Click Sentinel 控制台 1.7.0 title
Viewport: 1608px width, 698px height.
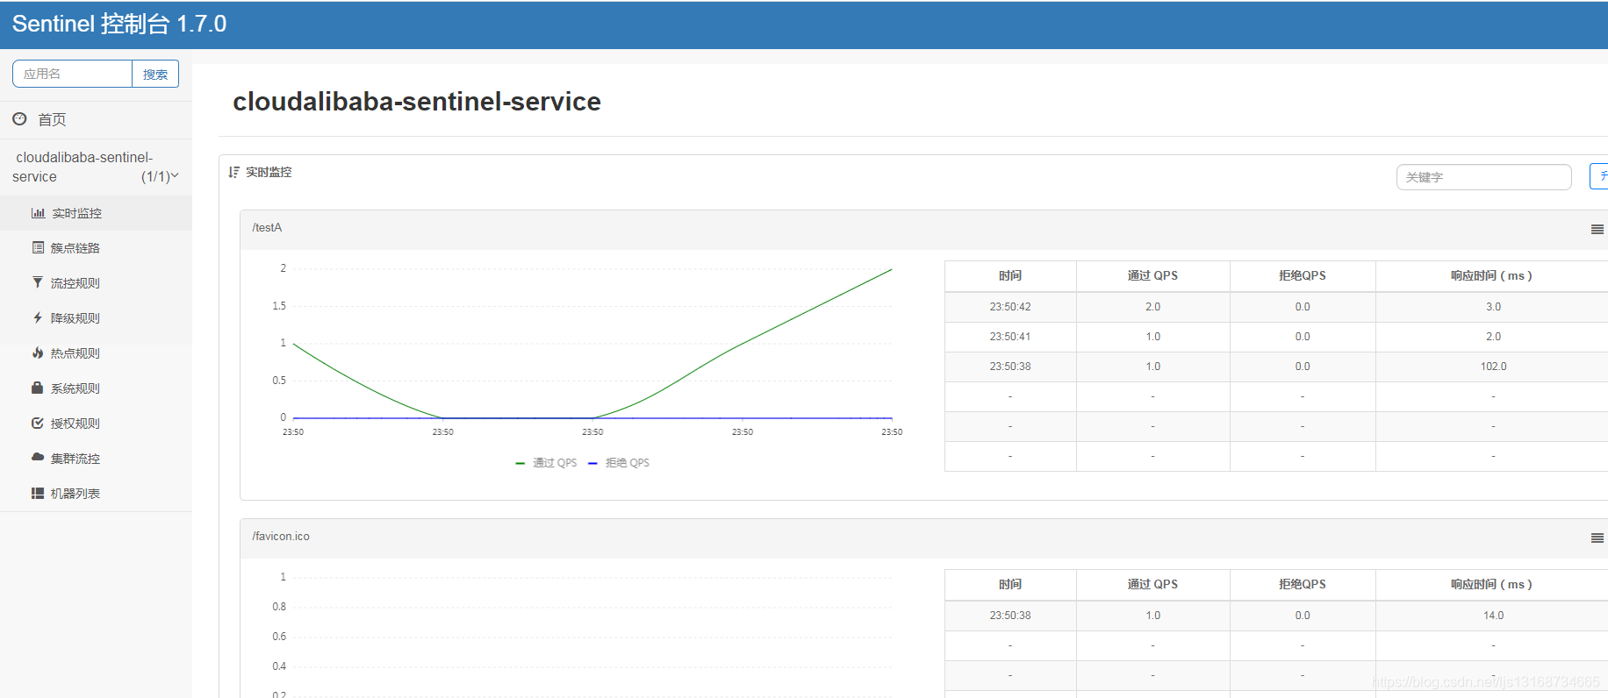tap(119, 24)
